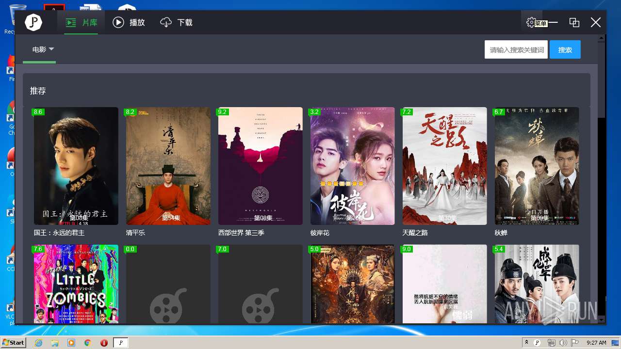Image resolution: width=621 pixels, height=349 pixels.
Task: Open 天醒之路 poster thumbnail
Action: click(x=445, y=166)
